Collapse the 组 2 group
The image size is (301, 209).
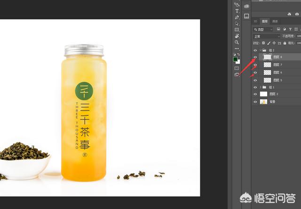click(x=261, y=50)
